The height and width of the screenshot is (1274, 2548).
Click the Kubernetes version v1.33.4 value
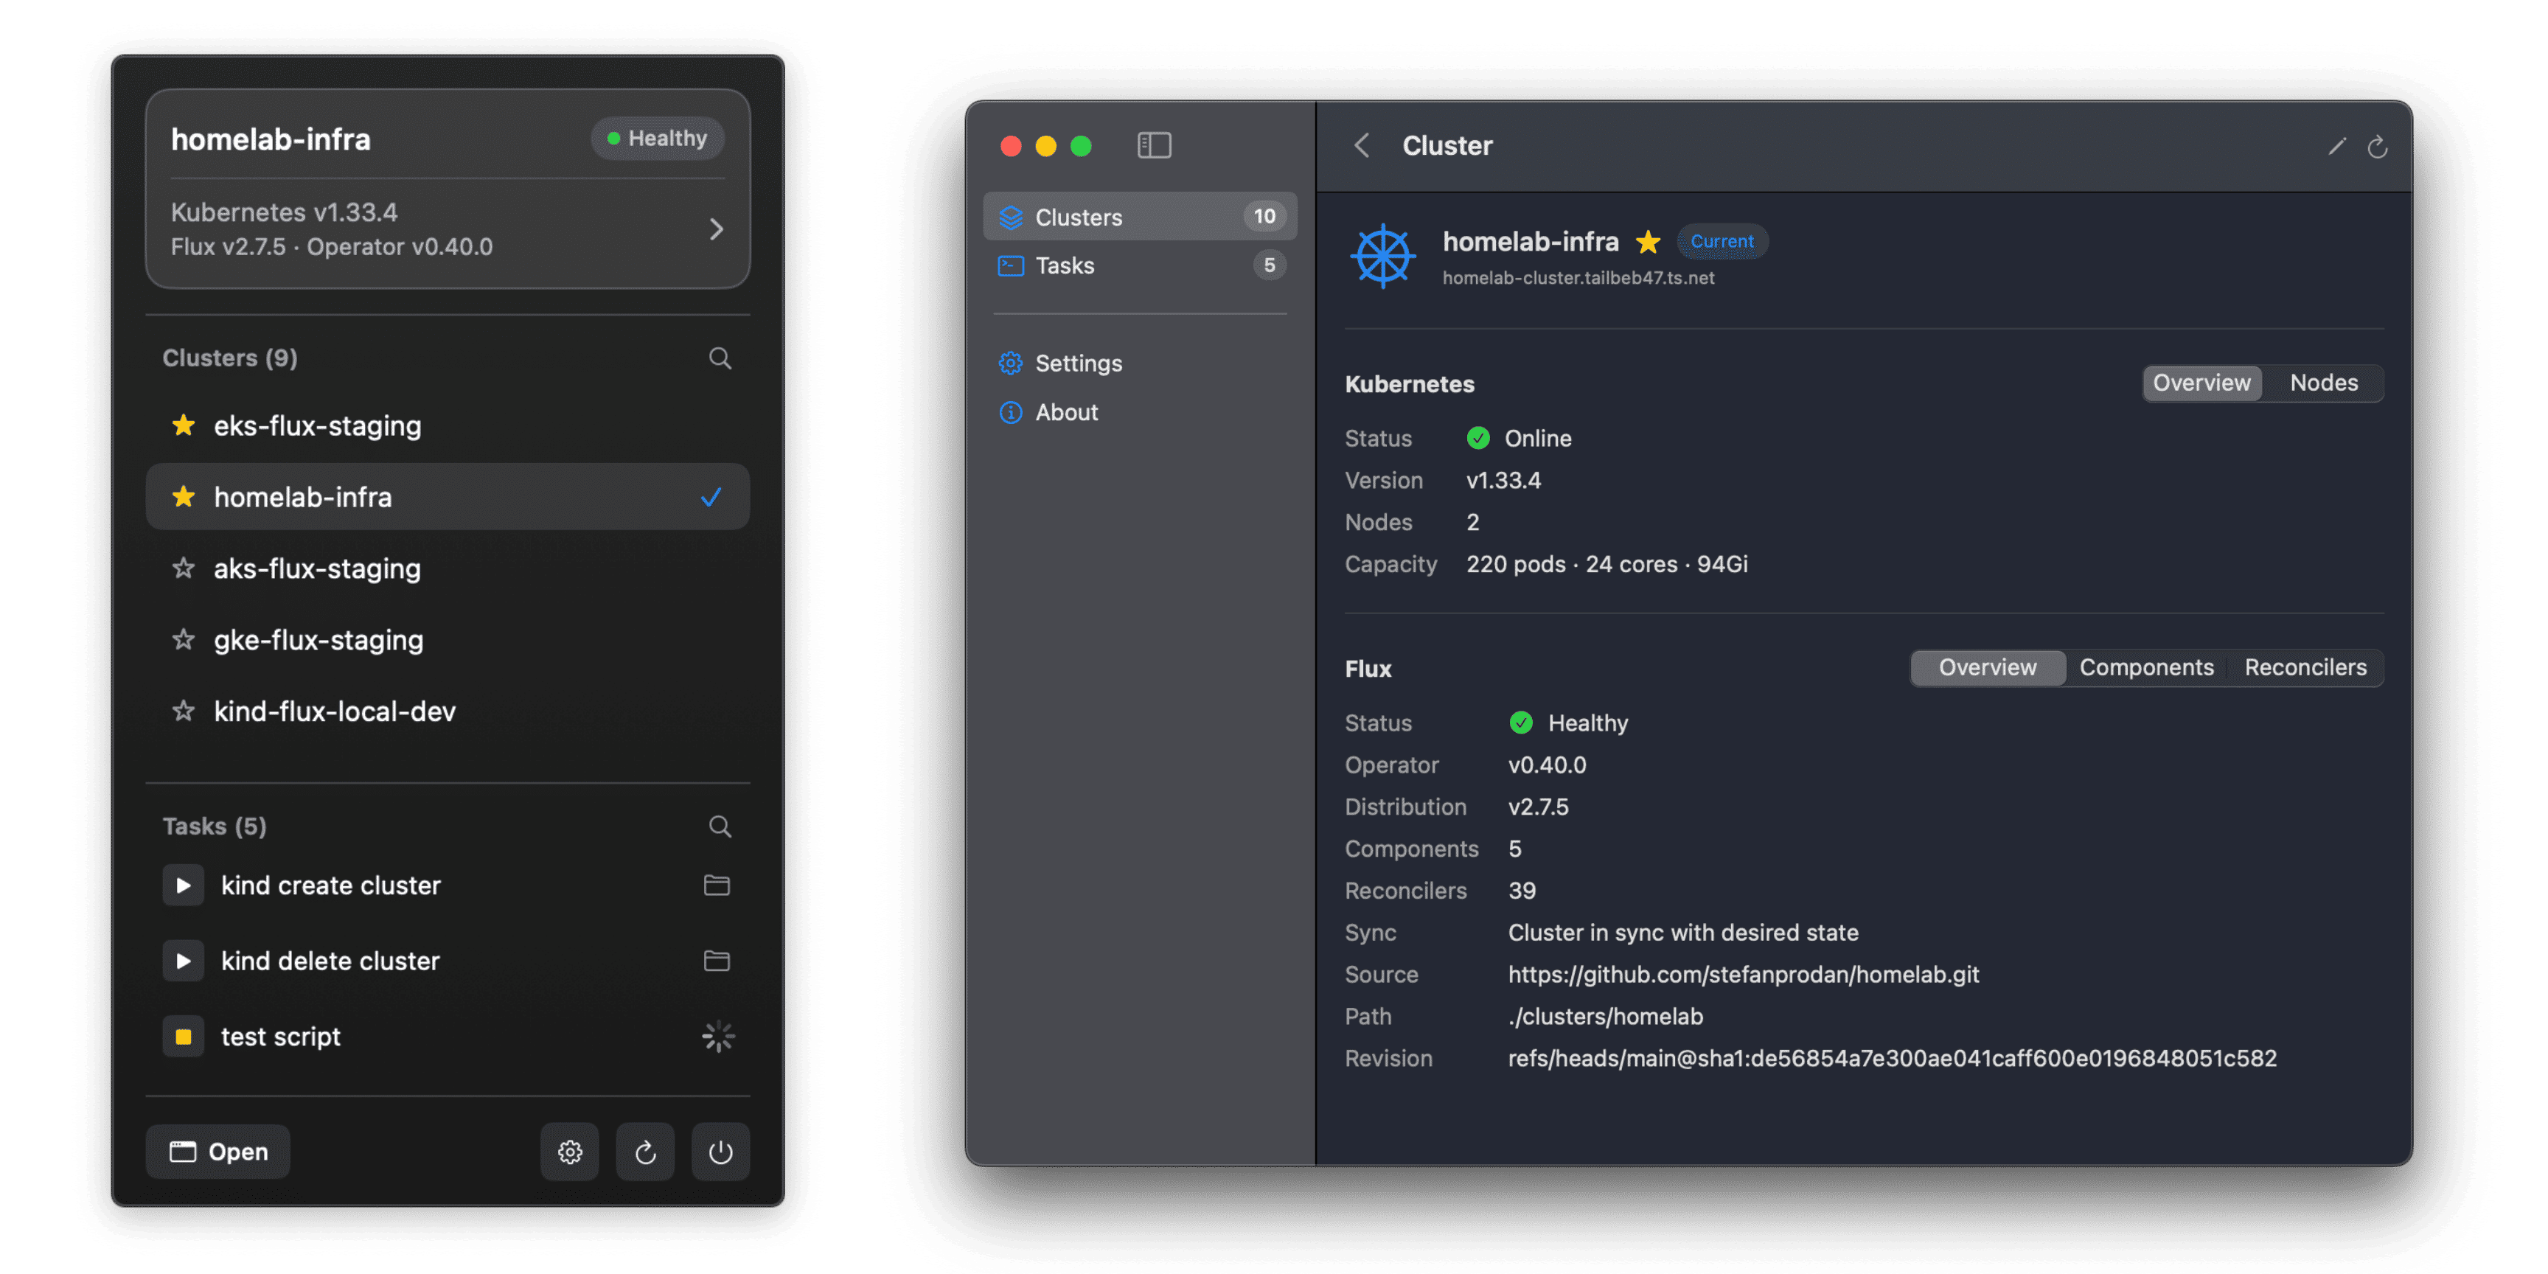pyautogui.click(x=1503, y=481)
